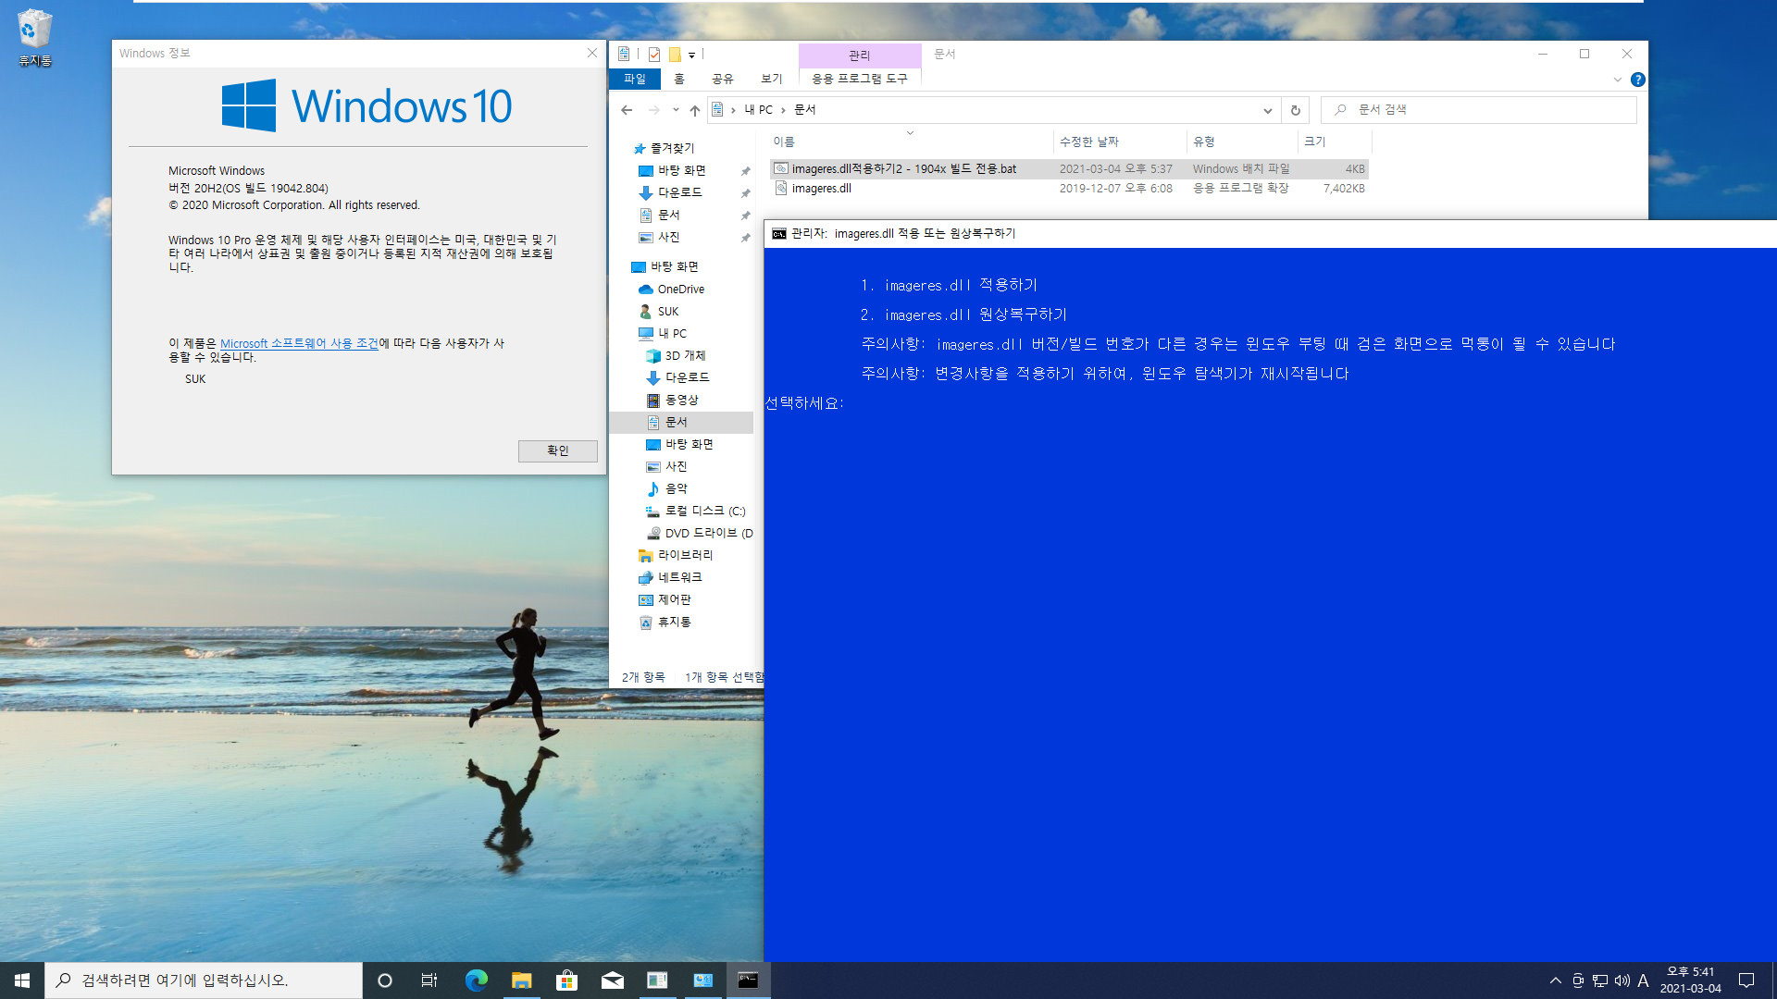Open Task View from taskbar

click(x=429, y=980)
